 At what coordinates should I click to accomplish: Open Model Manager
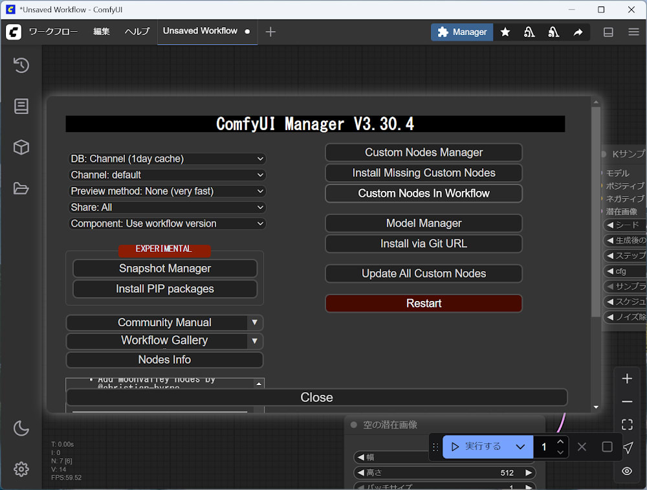(x=424, y=223)
